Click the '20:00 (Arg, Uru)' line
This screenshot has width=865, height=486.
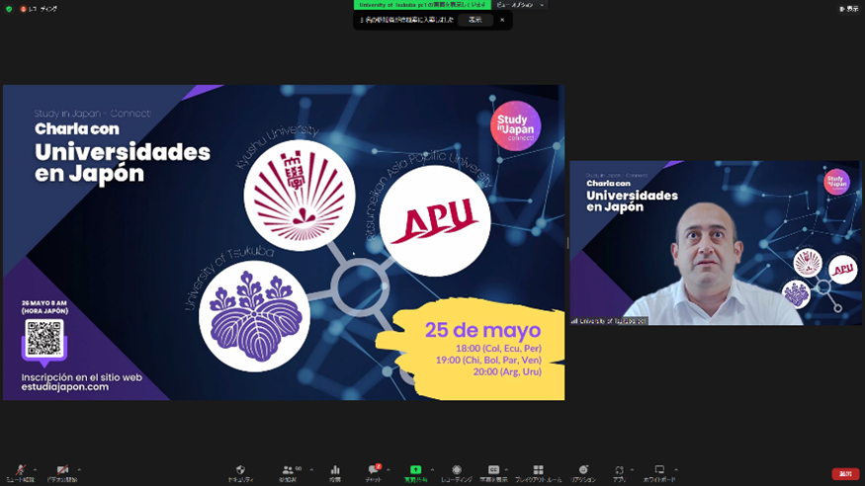click(507, 372)
